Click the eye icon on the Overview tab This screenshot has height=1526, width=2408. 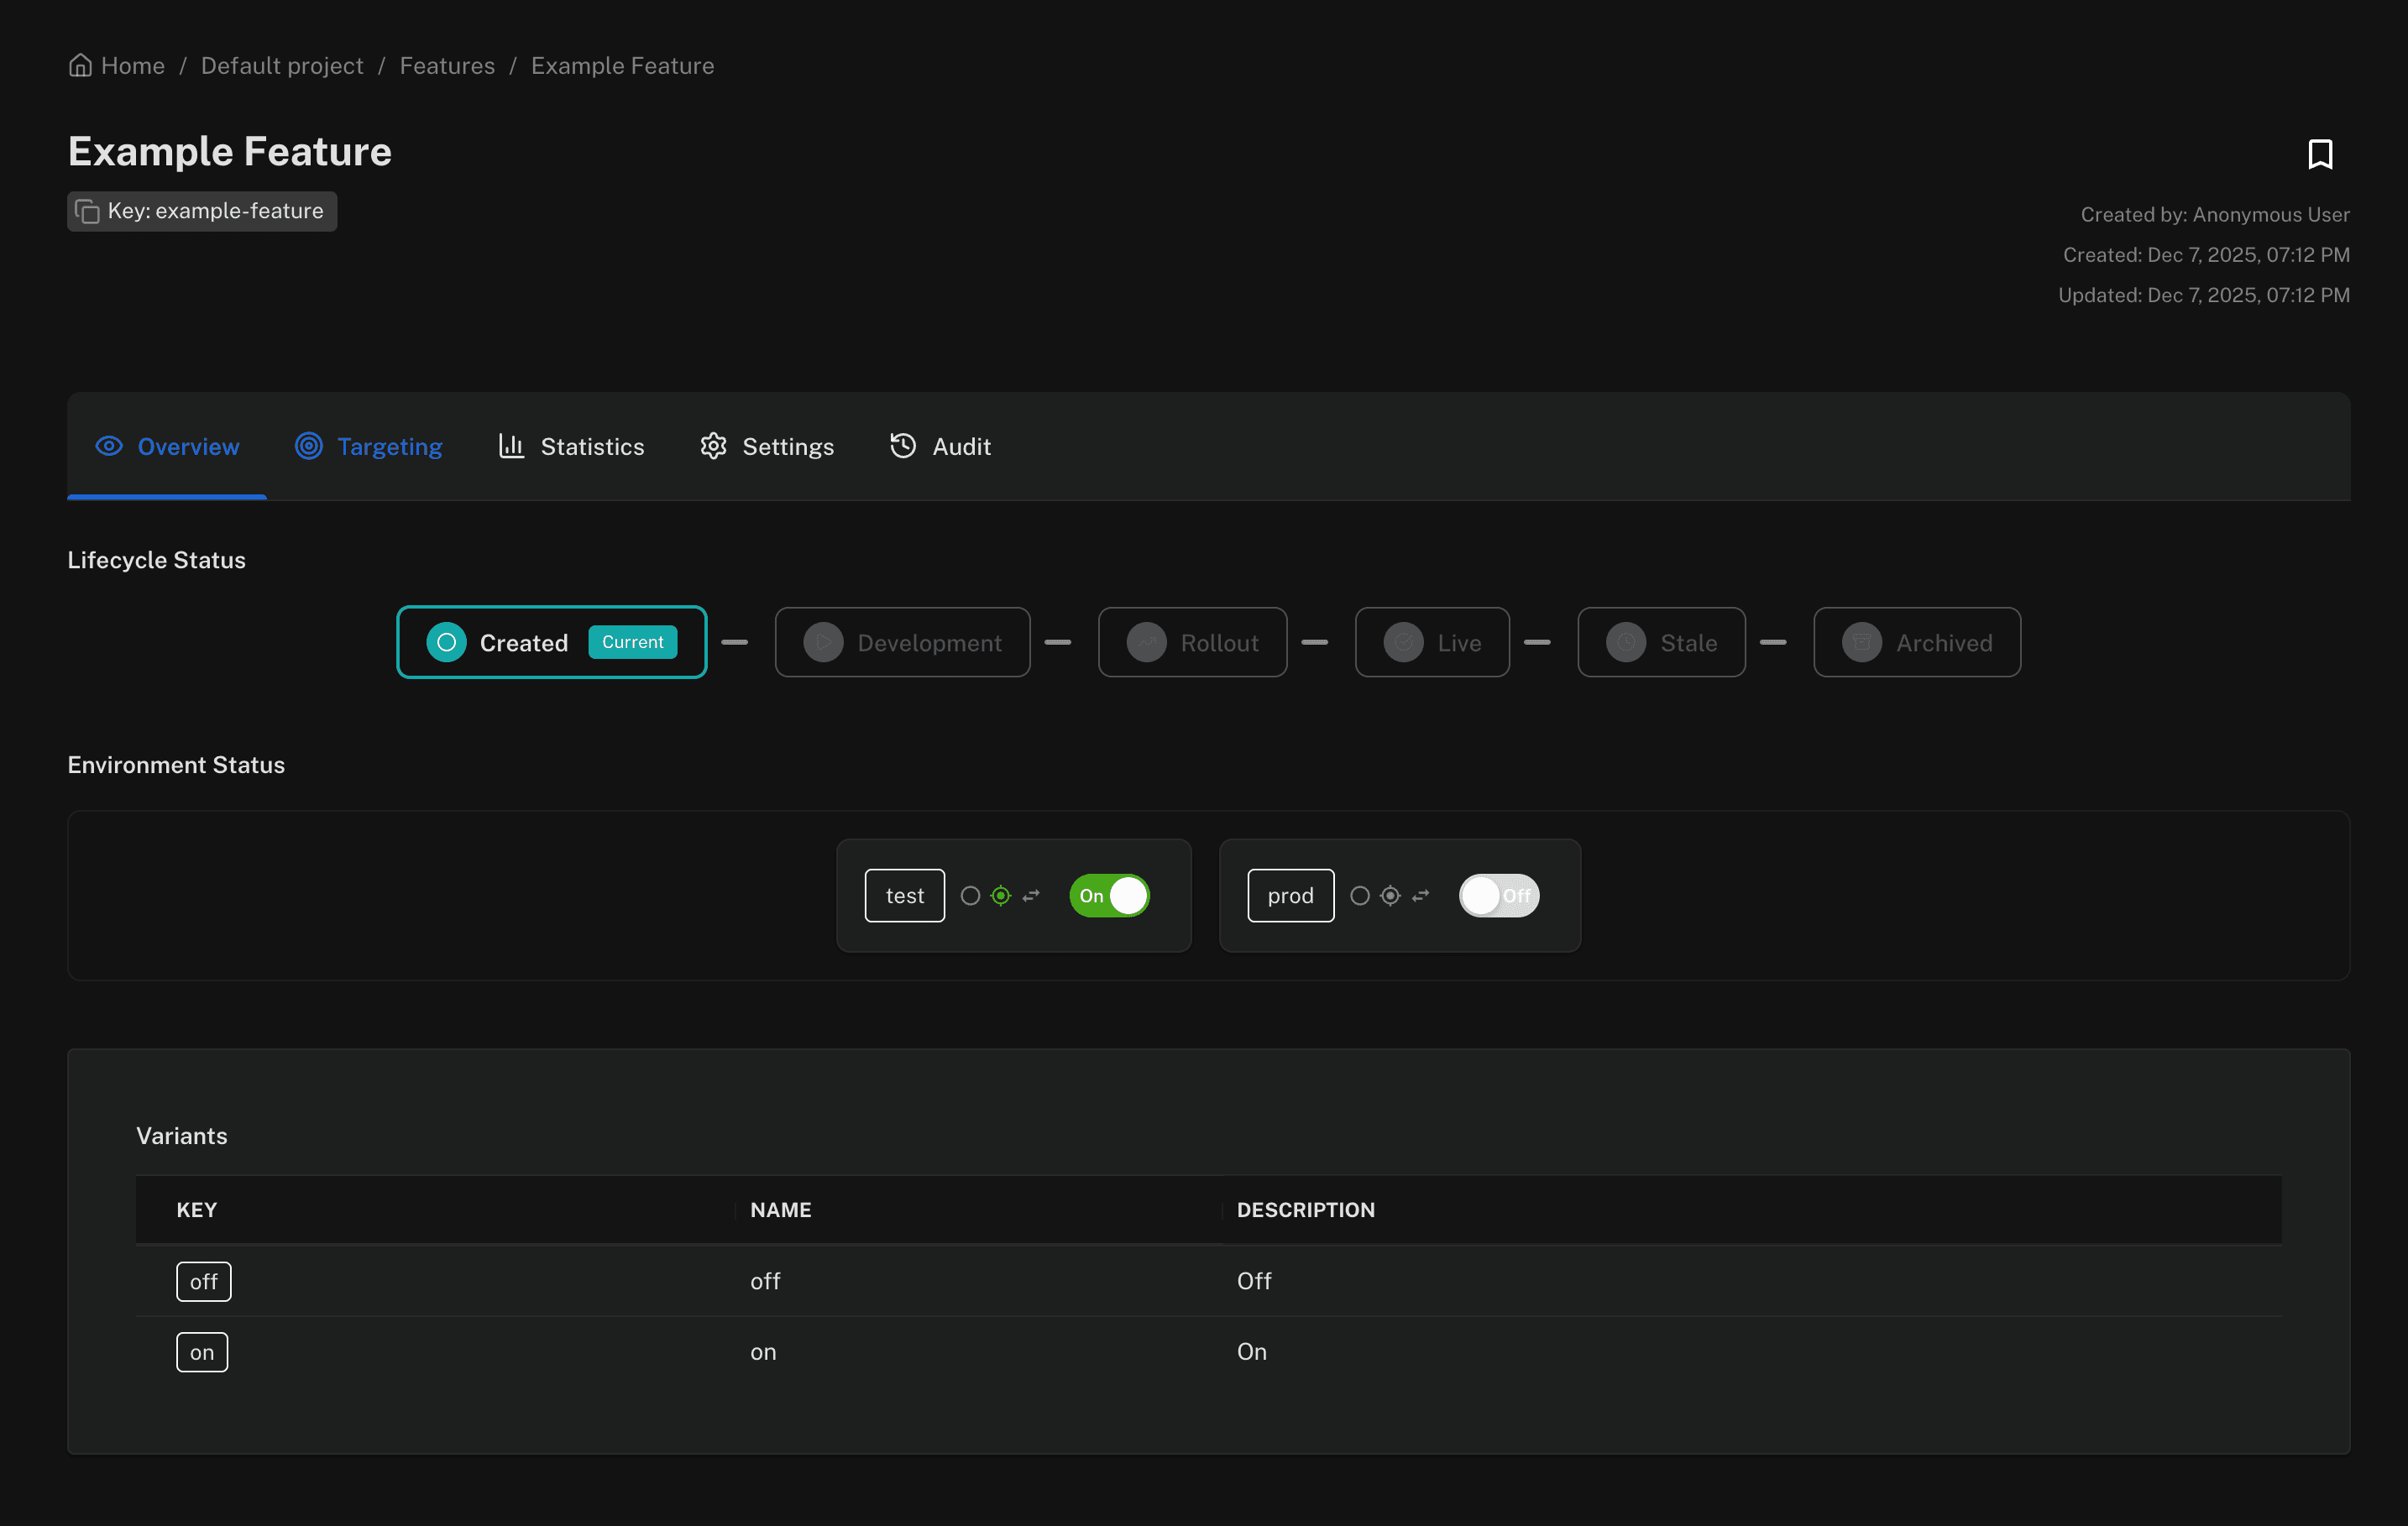coord(109,446)
